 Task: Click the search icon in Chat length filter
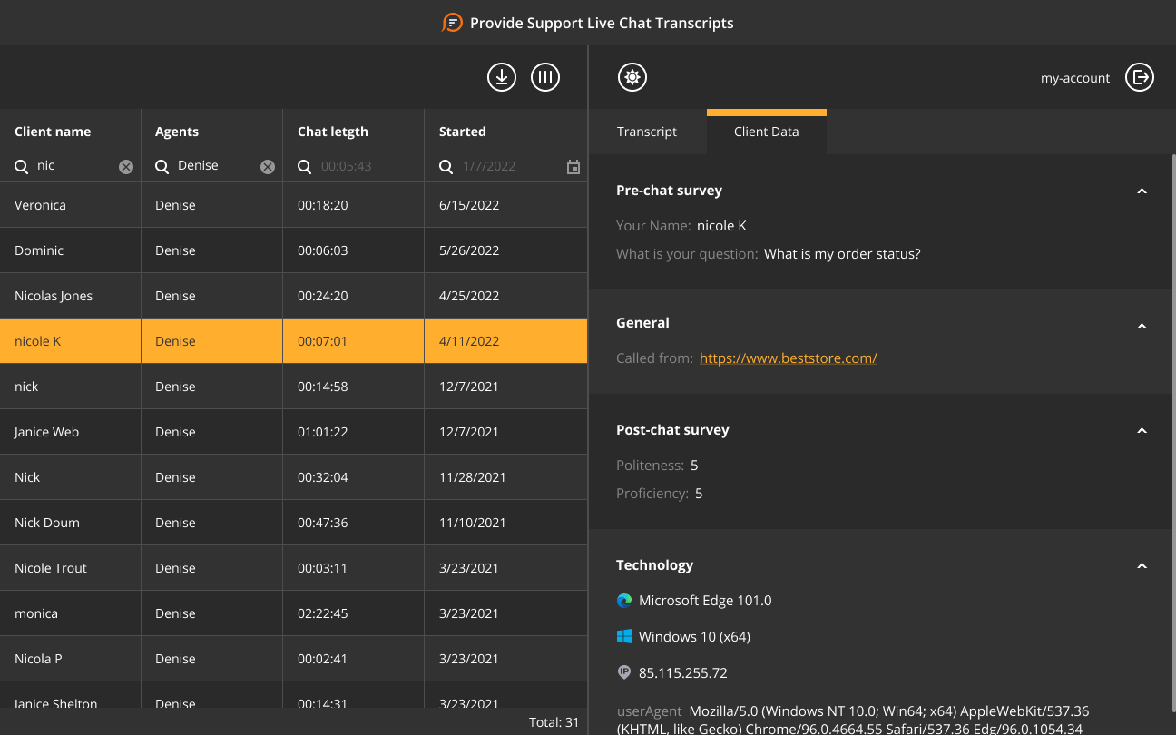pos(305,167)
